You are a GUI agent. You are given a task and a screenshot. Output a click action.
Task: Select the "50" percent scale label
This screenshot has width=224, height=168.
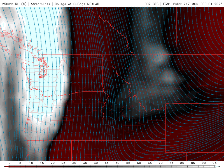(x=117, y=163)
